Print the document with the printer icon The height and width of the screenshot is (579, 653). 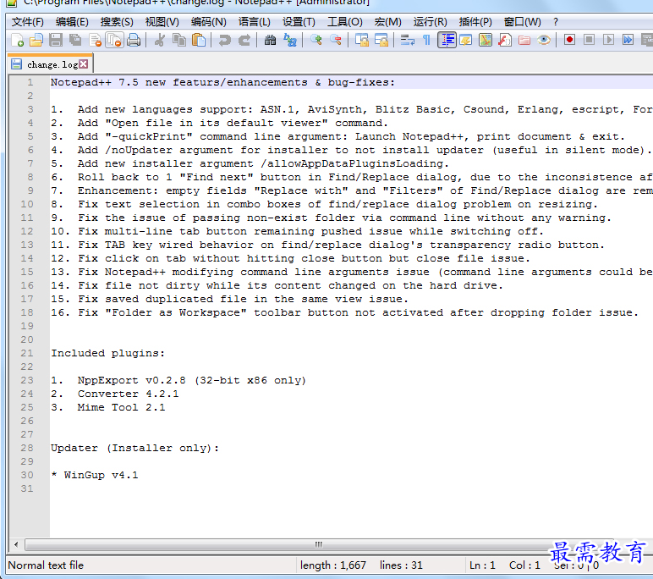pyautogui.click(x=134, y=40)
